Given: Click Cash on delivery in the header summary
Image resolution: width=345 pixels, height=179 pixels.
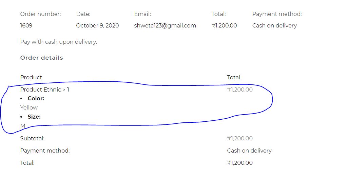Looking at the screenshot, I should click(274, 25).
